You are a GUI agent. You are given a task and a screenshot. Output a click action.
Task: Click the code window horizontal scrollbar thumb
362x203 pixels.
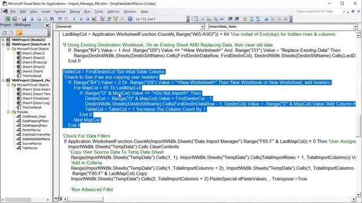85,199
